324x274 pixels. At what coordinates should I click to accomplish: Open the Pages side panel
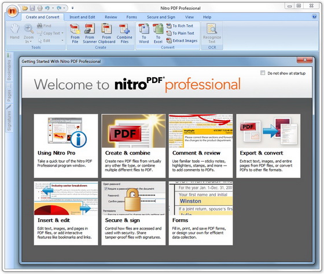point(9,92)
